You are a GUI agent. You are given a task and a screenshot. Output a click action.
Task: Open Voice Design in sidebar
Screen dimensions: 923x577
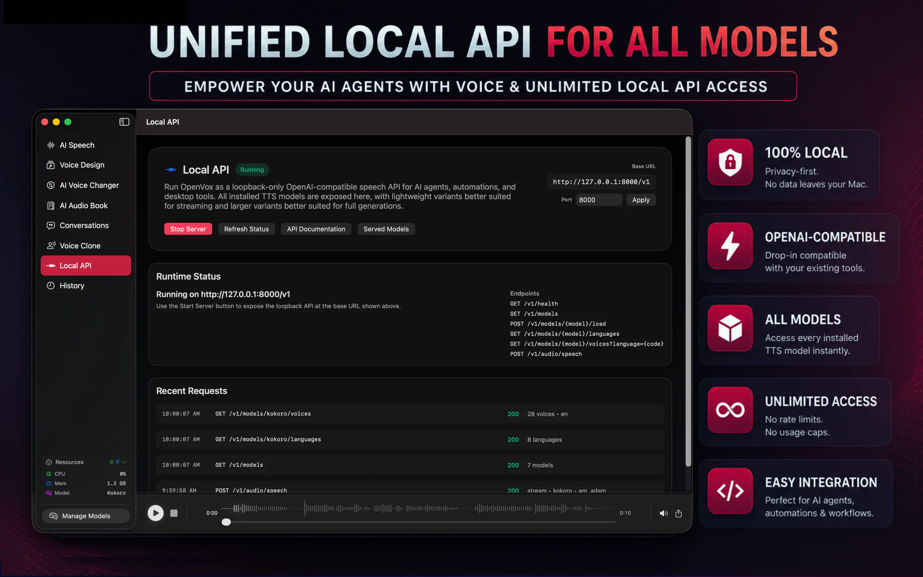(86, 165)
